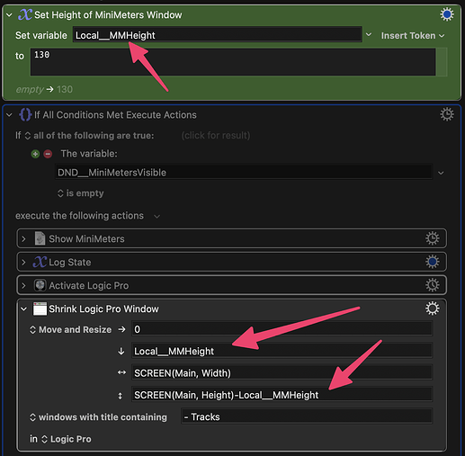Expand the Log State action

[x=23, y=262]
